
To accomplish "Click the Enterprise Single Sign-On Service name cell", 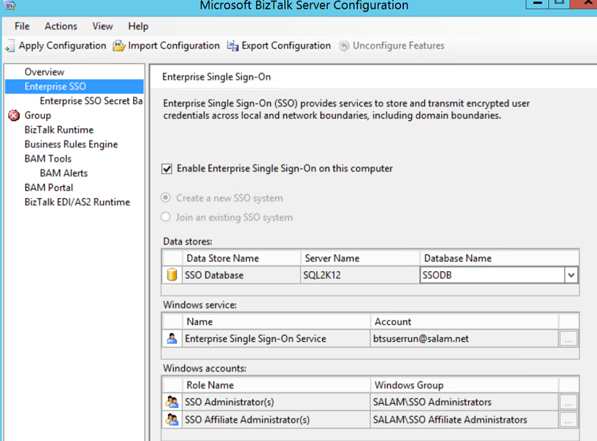I will point(276,339).
